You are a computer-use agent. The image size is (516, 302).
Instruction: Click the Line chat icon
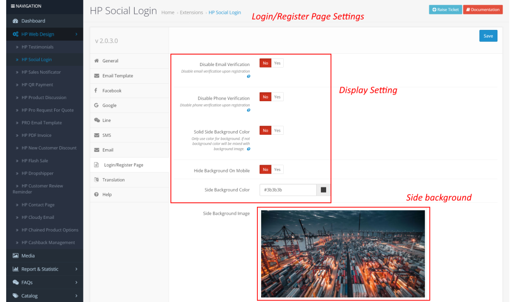pos(97,120)
